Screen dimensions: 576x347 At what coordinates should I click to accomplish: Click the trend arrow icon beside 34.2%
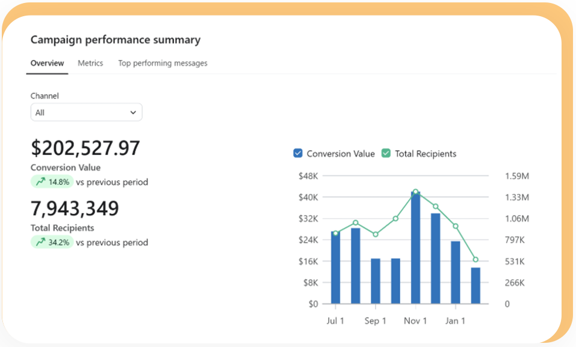tap(40, 243)
